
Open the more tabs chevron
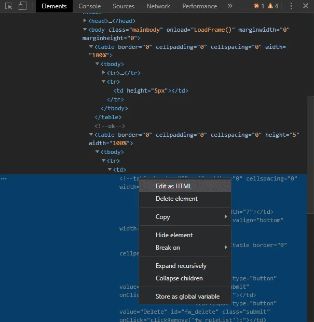pos(230,6)
